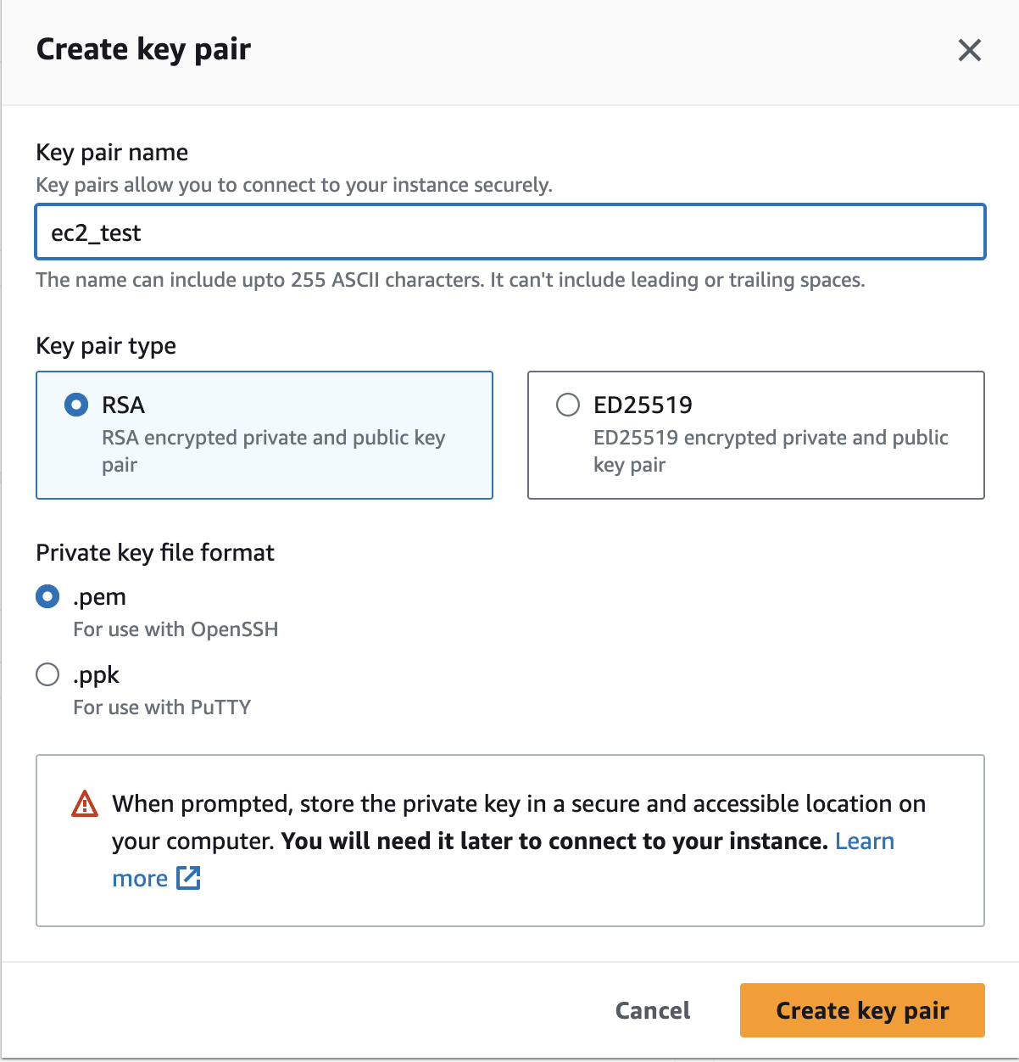Click the external link icon after Learn more
This screenshot has width=1019, height=1062.
point(188,878)
